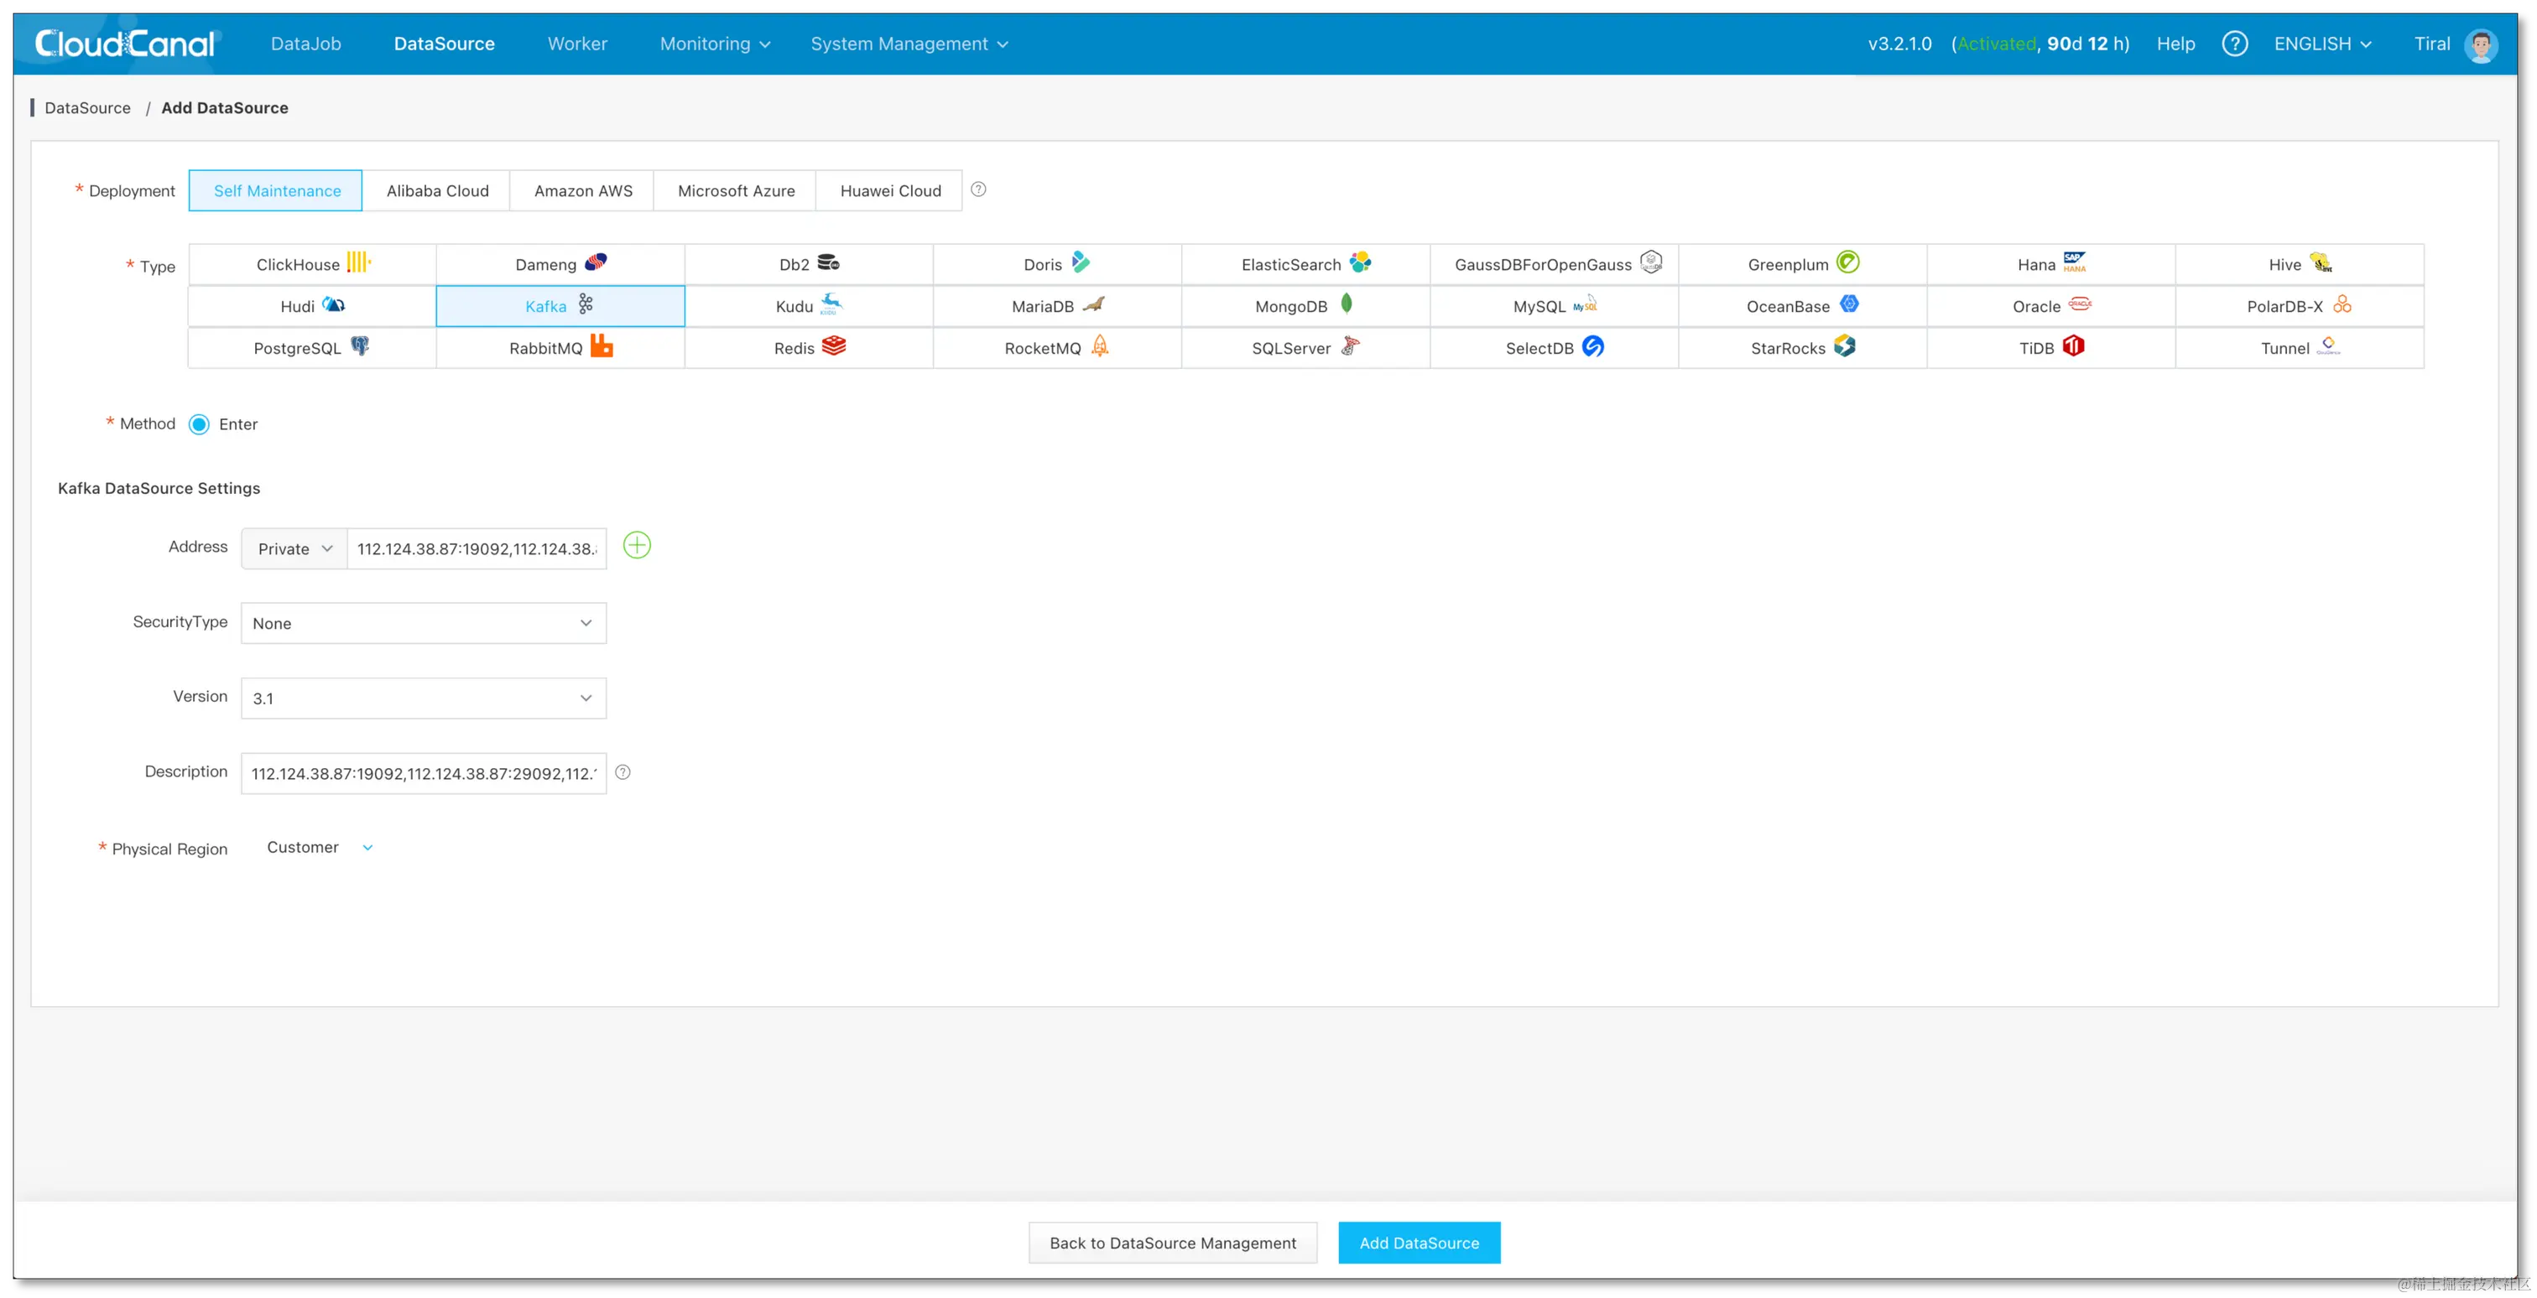
Task: Select SQLServer datasource type
Action: click(x=1306, y=347)
